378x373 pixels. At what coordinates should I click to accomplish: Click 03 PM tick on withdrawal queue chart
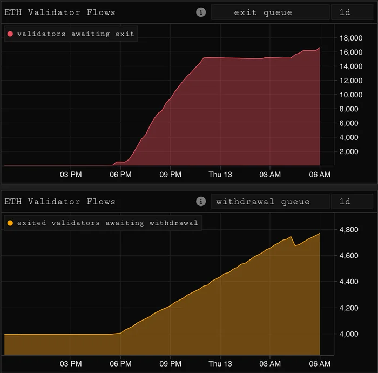[x=71, y=364]
